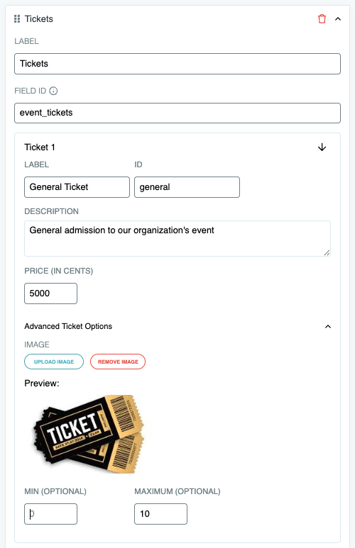Click the ticket ID field containing general
This screenshot has height=548, width=355.
click(187, 187)
